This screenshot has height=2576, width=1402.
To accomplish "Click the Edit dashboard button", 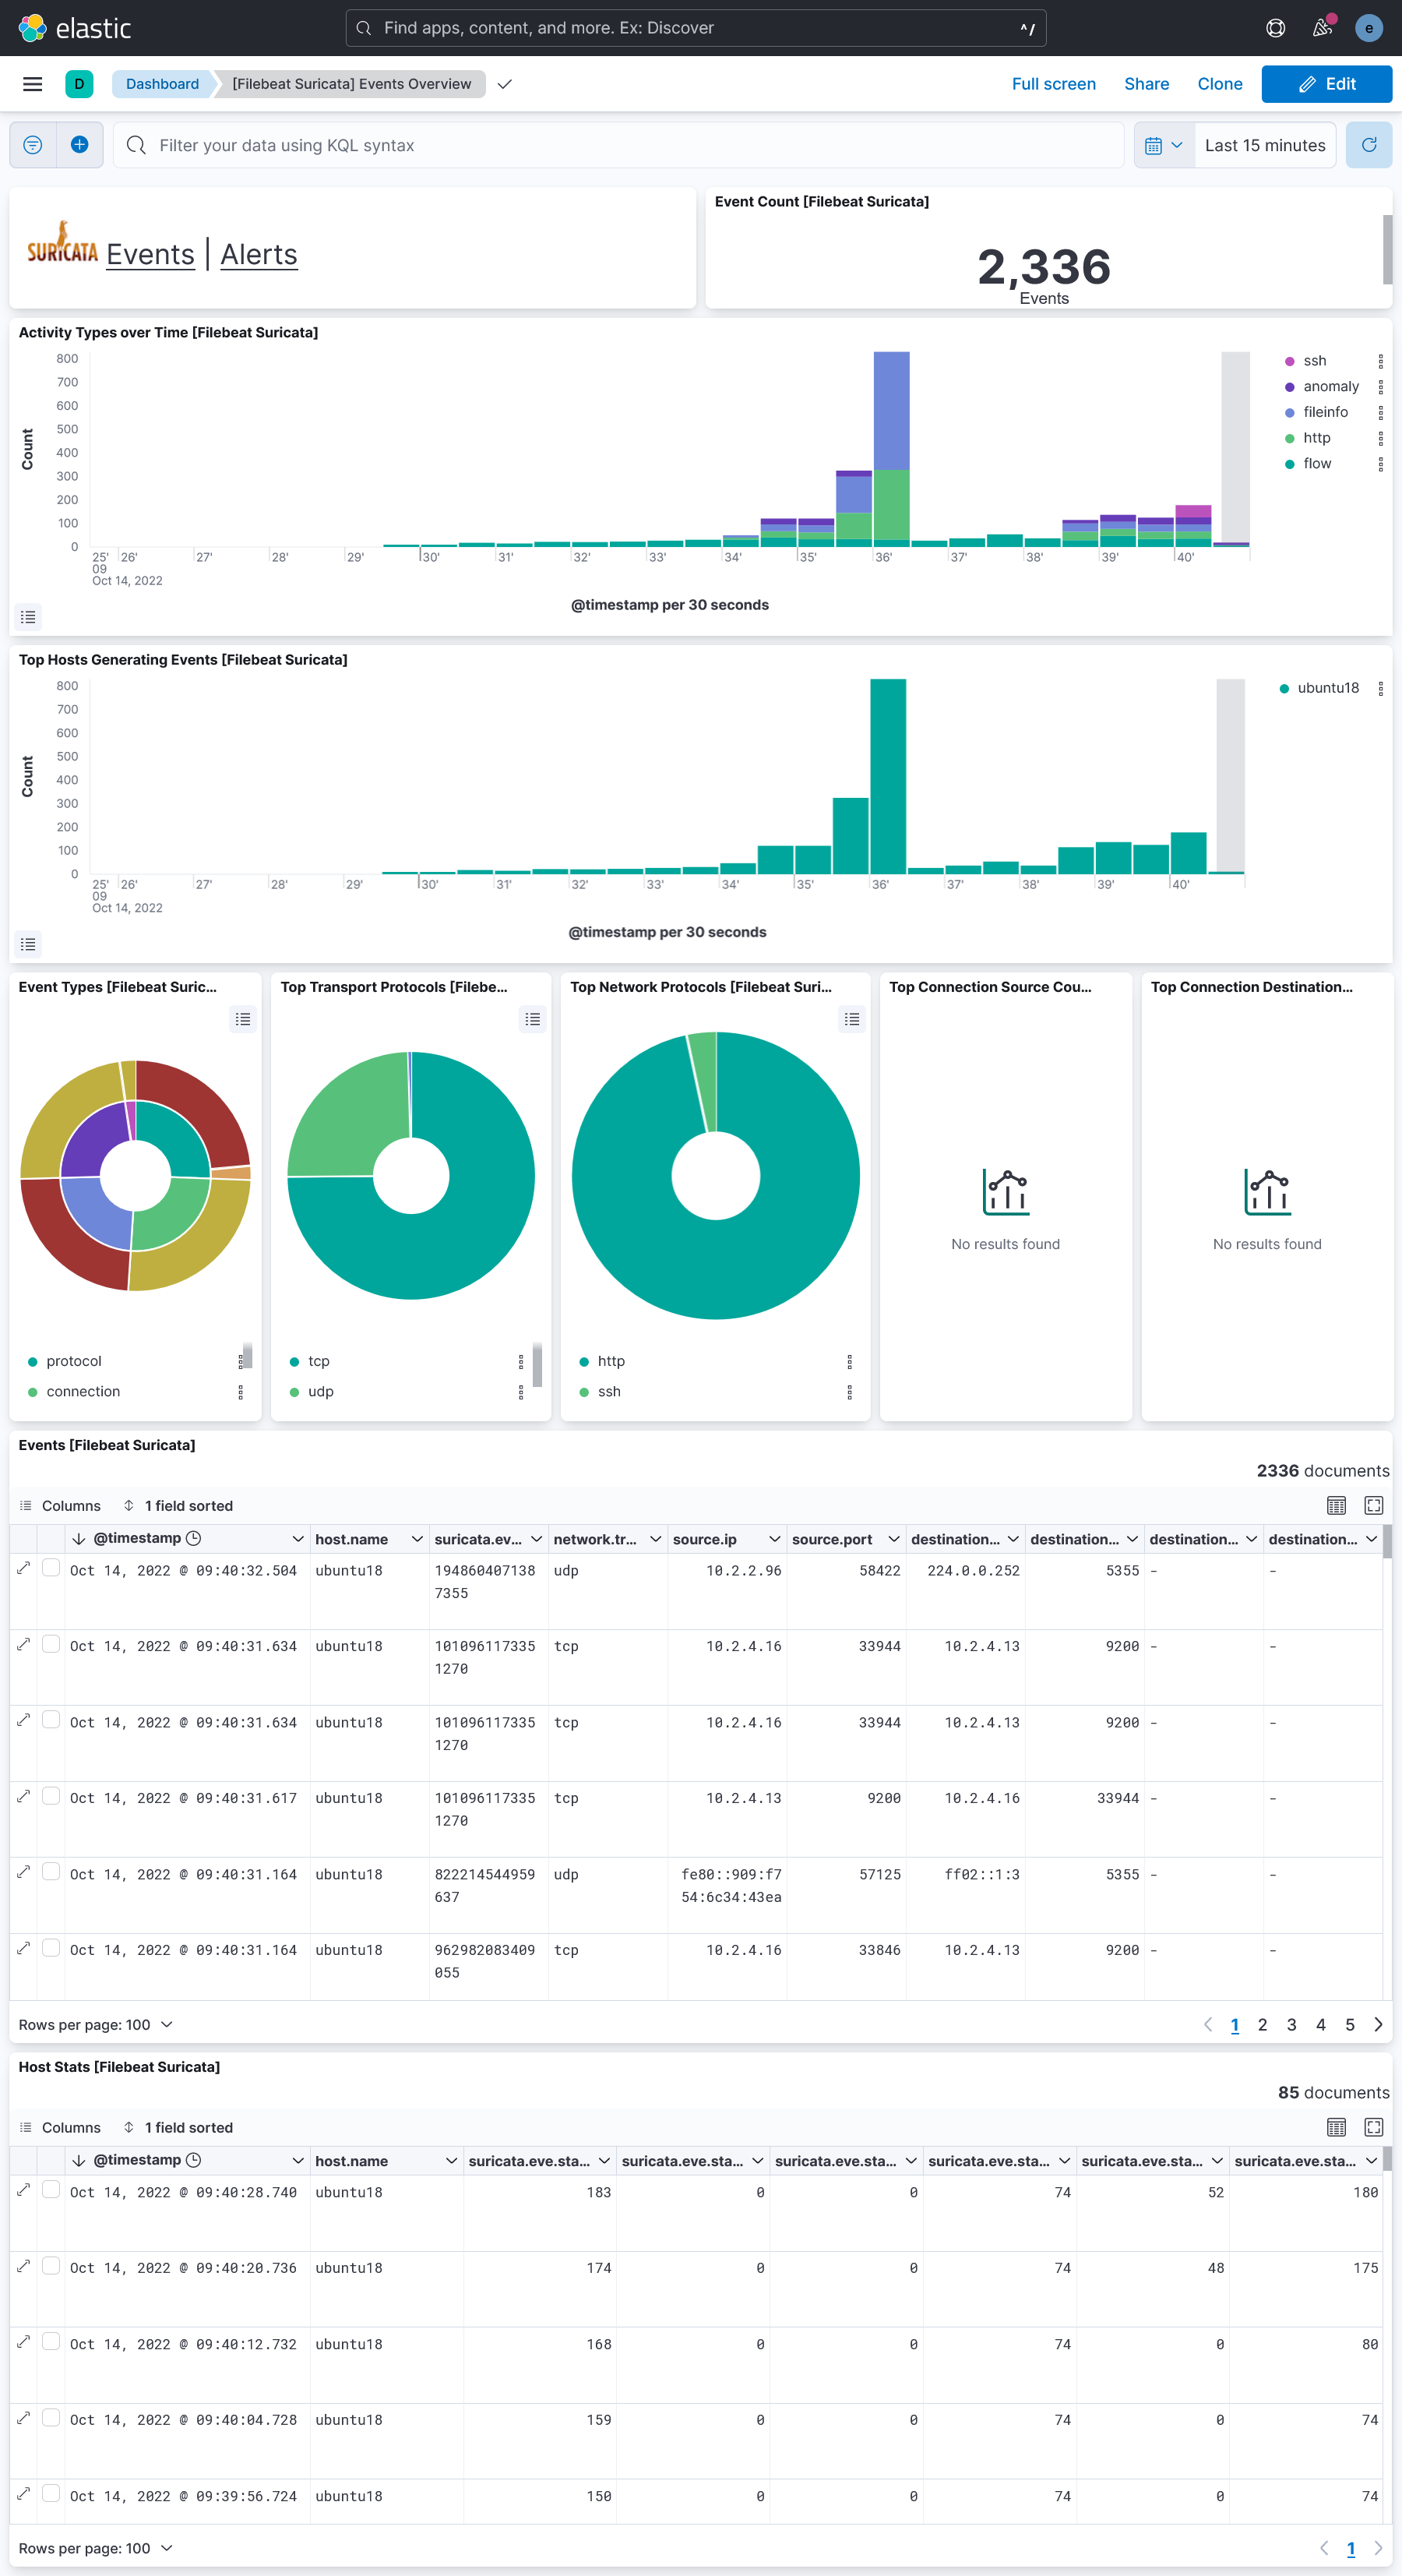I will point(1326,84).
